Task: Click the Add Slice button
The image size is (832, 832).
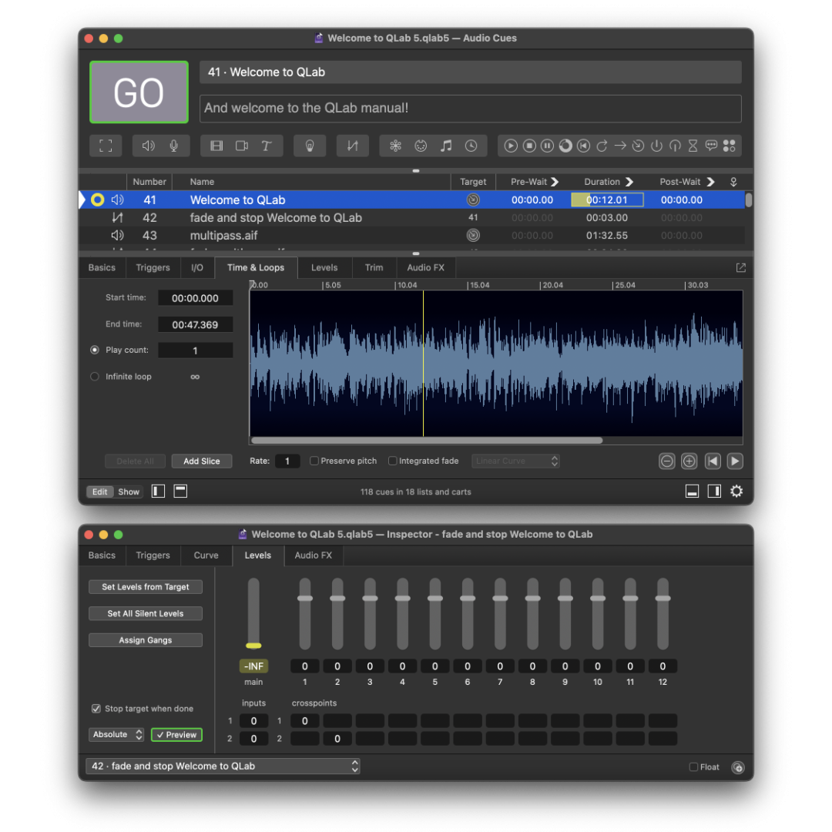Action: pos(202,461)
